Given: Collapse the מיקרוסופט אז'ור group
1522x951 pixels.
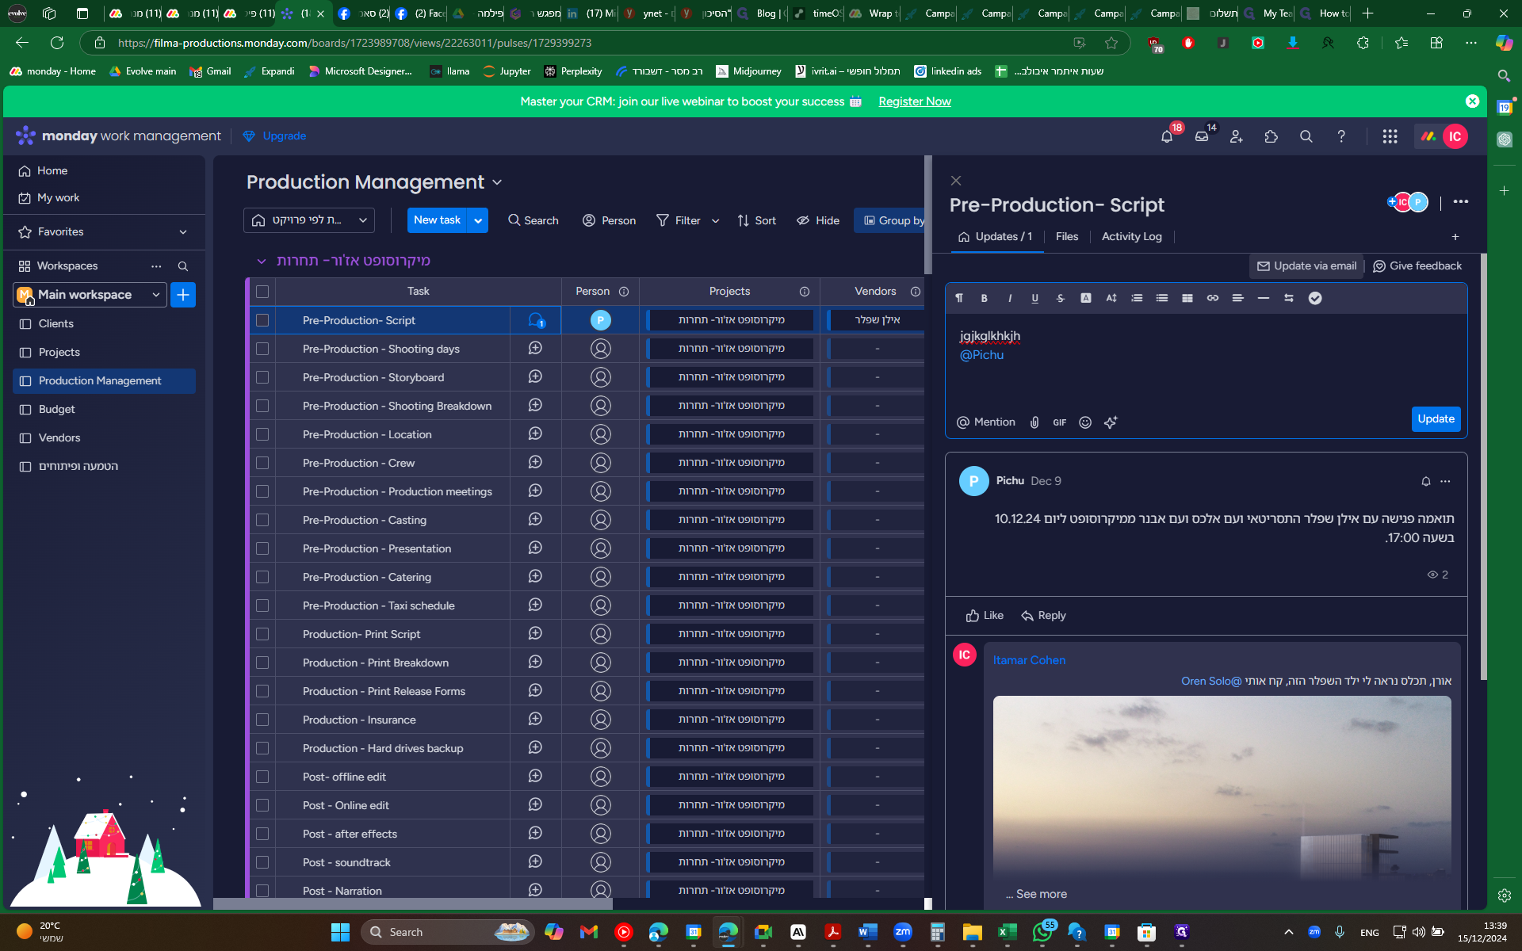Looking at the screenshot, I should 261,261.
